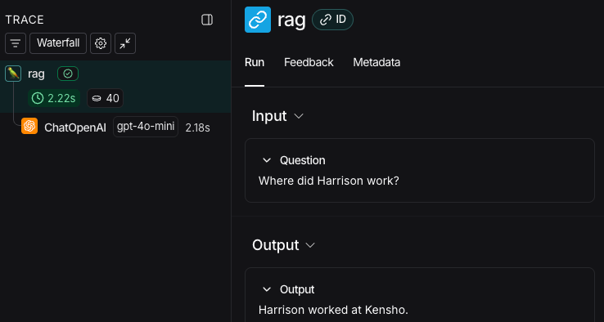Click the gpt-4o-mini model tag
This screenshot has height=322, width=604.
coord(146,127)
